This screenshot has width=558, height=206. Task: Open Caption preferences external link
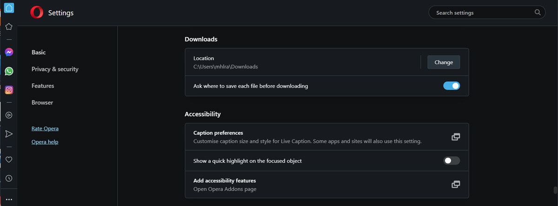pyautogui.click(x=456, y=137)
